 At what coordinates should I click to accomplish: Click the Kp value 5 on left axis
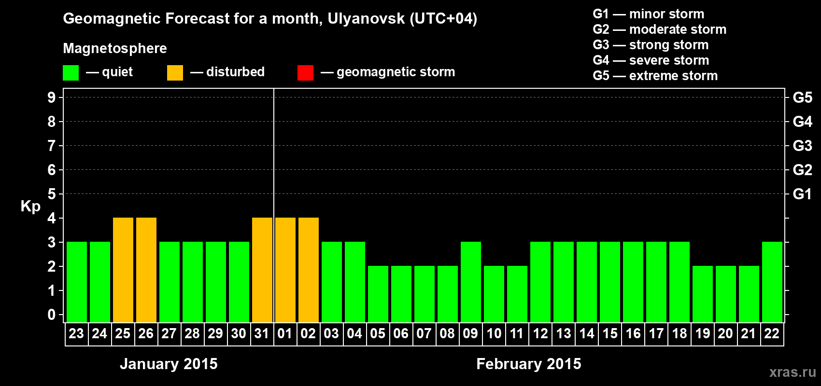coord(52,194)
